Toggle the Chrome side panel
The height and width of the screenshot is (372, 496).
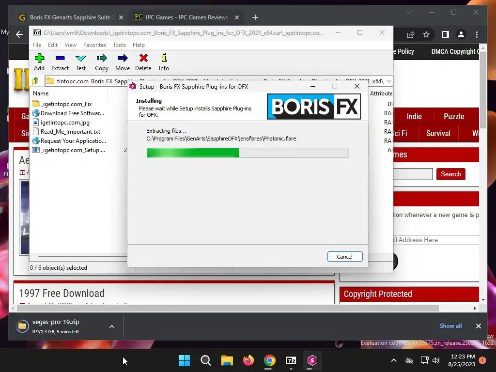[446, 34]
